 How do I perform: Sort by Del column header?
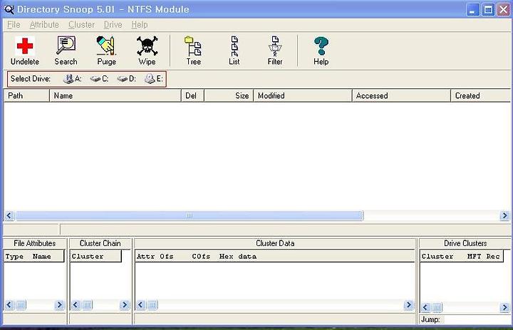192,96
